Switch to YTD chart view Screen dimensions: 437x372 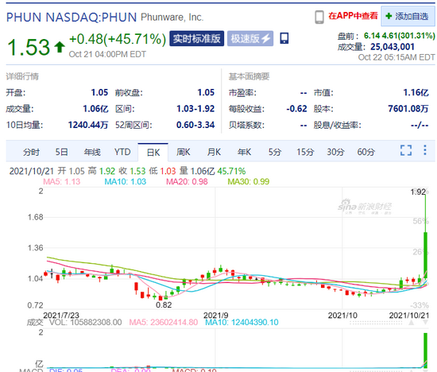[122, 153]
